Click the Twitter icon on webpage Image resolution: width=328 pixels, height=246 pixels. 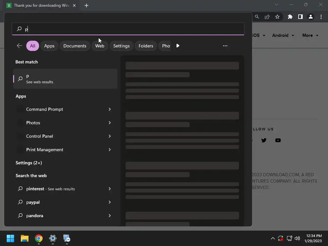pos(264,140)
